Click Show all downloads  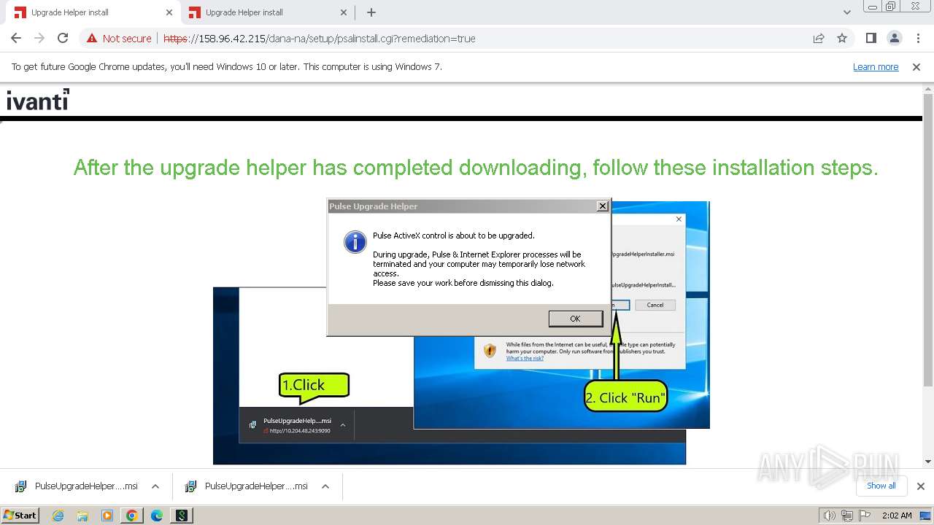click(x=881, y=486)
